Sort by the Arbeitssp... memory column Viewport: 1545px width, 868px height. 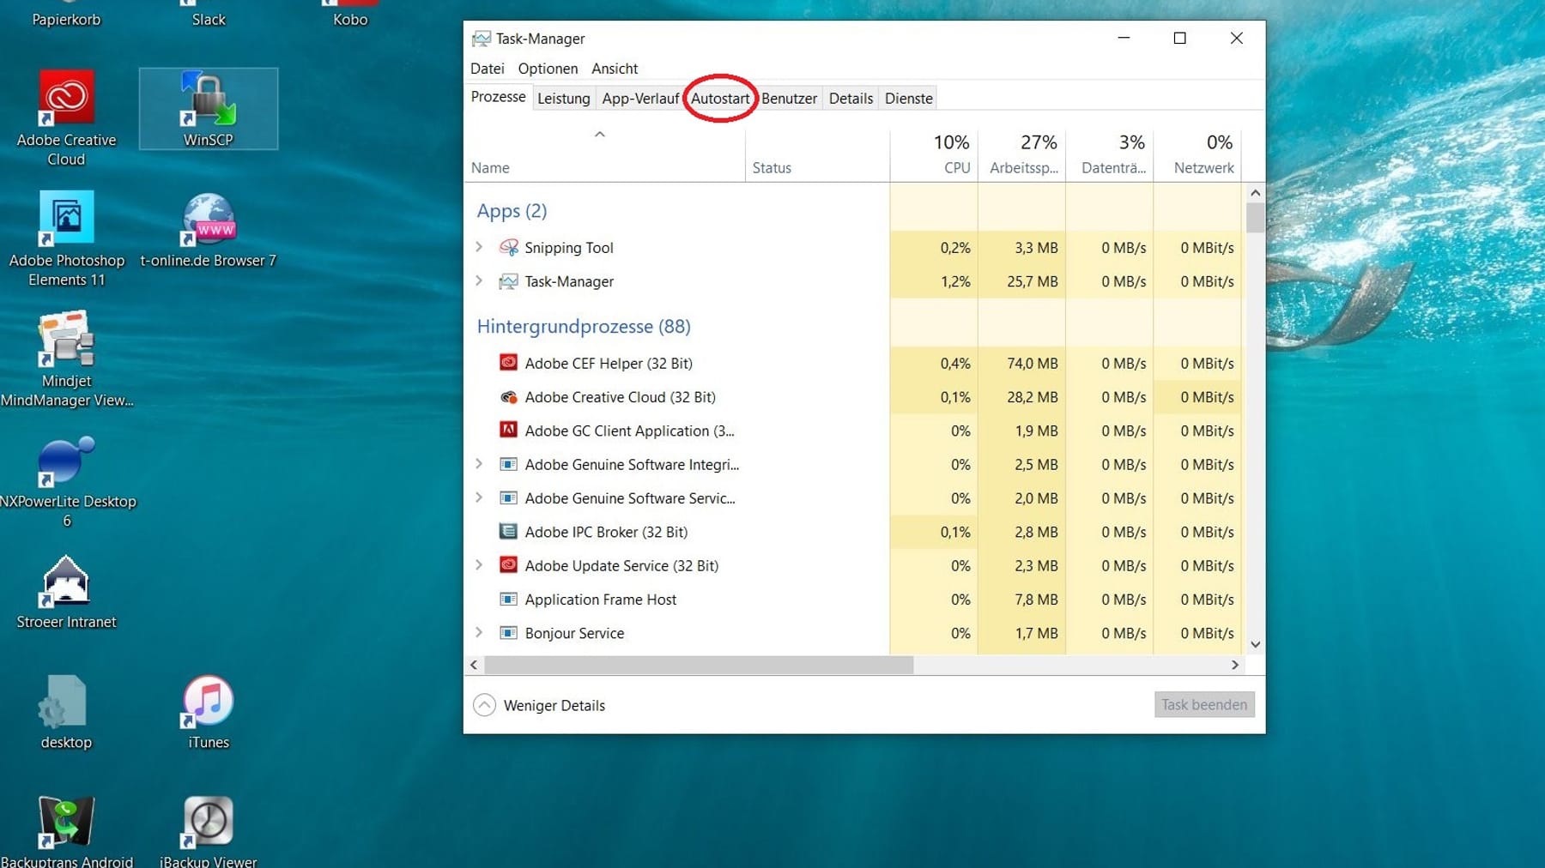coord(1021,155)
